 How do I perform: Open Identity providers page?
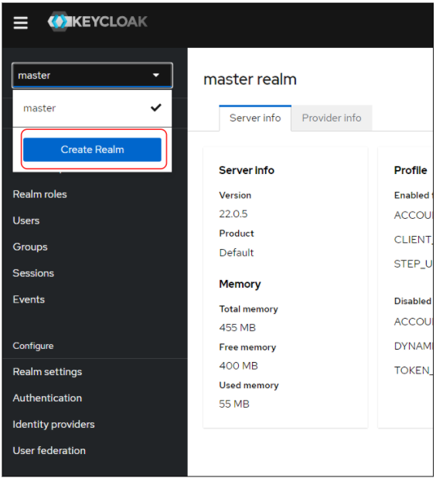tap(53, 425)
